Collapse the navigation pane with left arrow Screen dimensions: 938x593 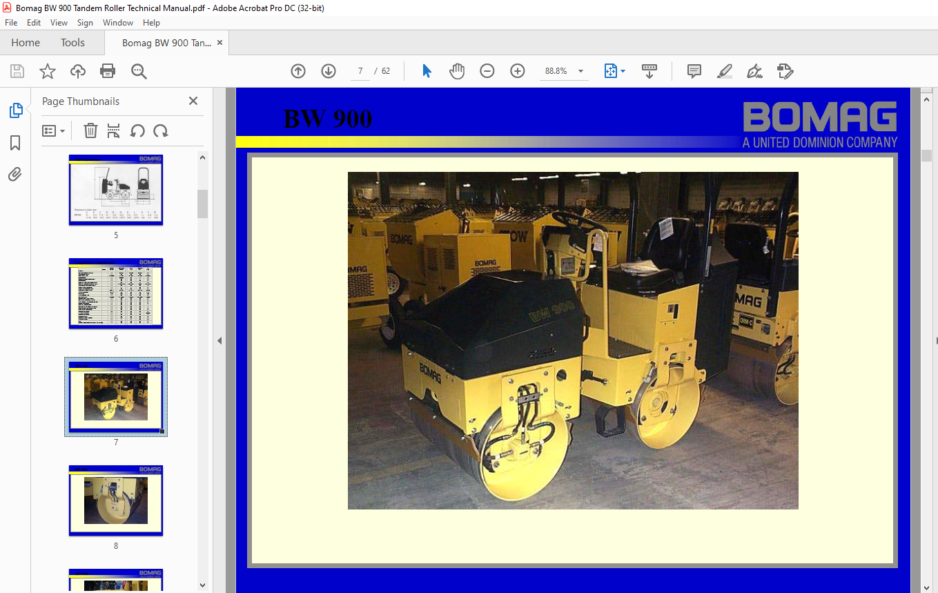[219, 340]
